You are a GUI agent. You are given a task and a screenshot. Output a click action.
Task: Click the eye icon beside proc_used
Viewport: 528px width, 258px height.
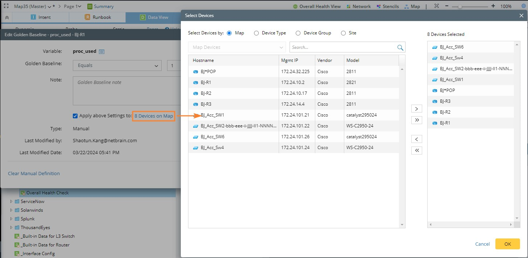click(102, 52)
